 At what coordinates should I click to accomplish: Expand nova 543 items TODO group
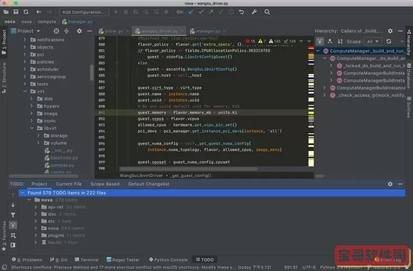[x=36, y=228]
